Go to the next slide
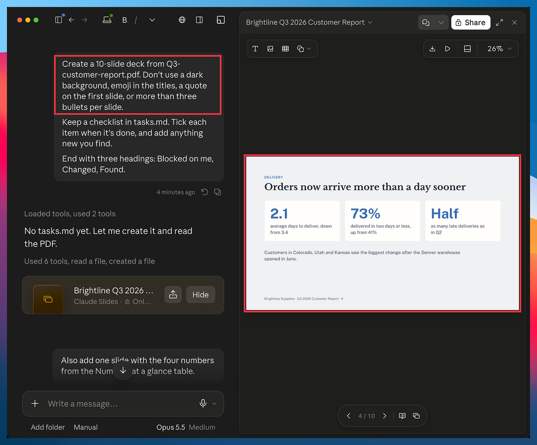537x445 pixels. coord(385,416)
